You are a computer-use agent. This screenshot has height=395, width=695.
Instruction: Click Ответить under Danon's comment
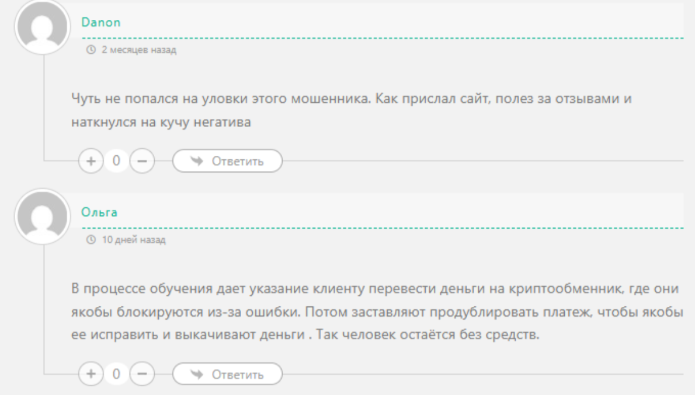point(227,161)
